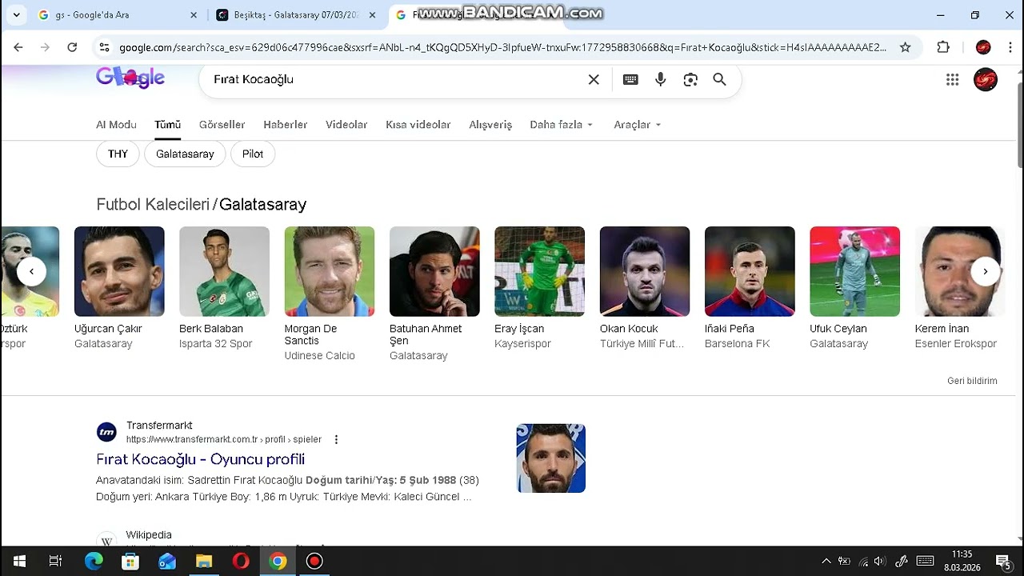Viewport: 1024px width, 576px height.
Task: Select the Pilot filter chip
Action: pyautogui.click(x=253, y=154)
